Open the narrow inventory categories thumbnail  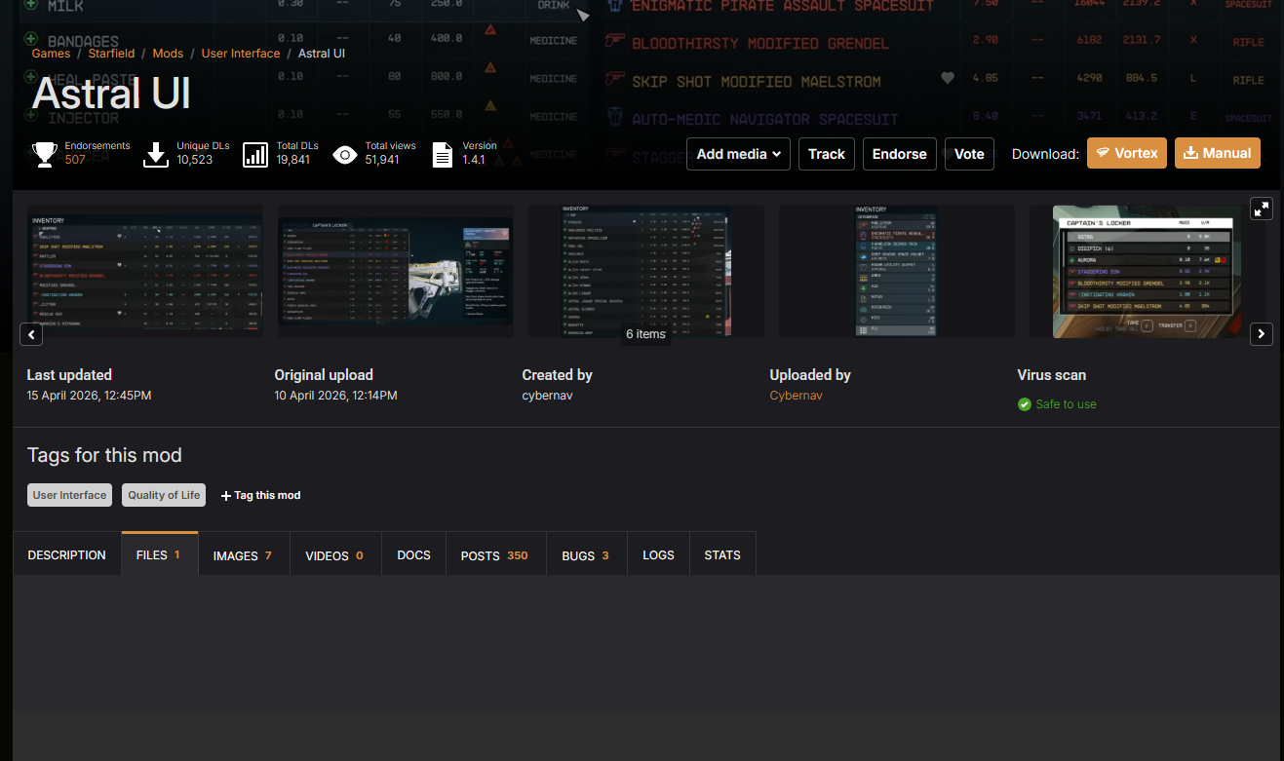897,271
